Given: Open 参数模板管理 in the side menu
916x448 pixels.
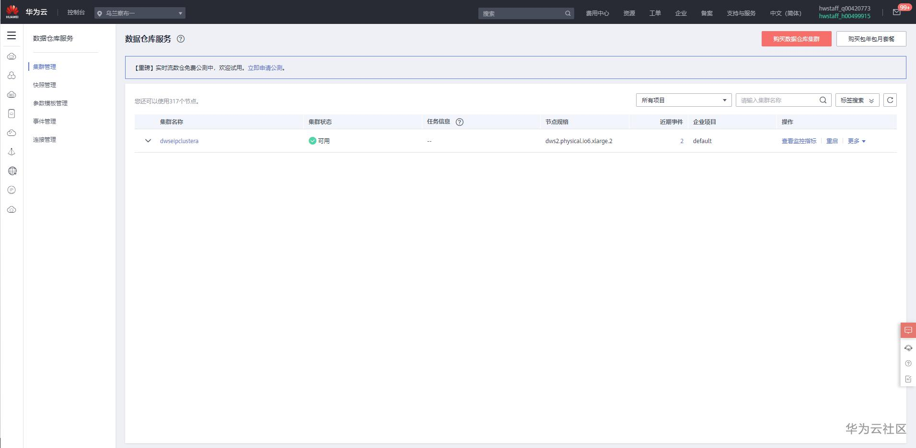Looking at the screenshot, I should 50,103.
